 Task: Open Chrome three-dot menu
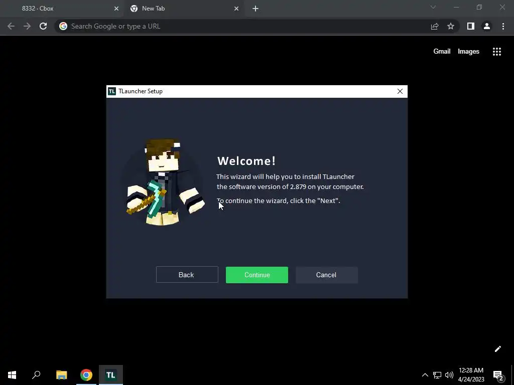coord(503,26)
